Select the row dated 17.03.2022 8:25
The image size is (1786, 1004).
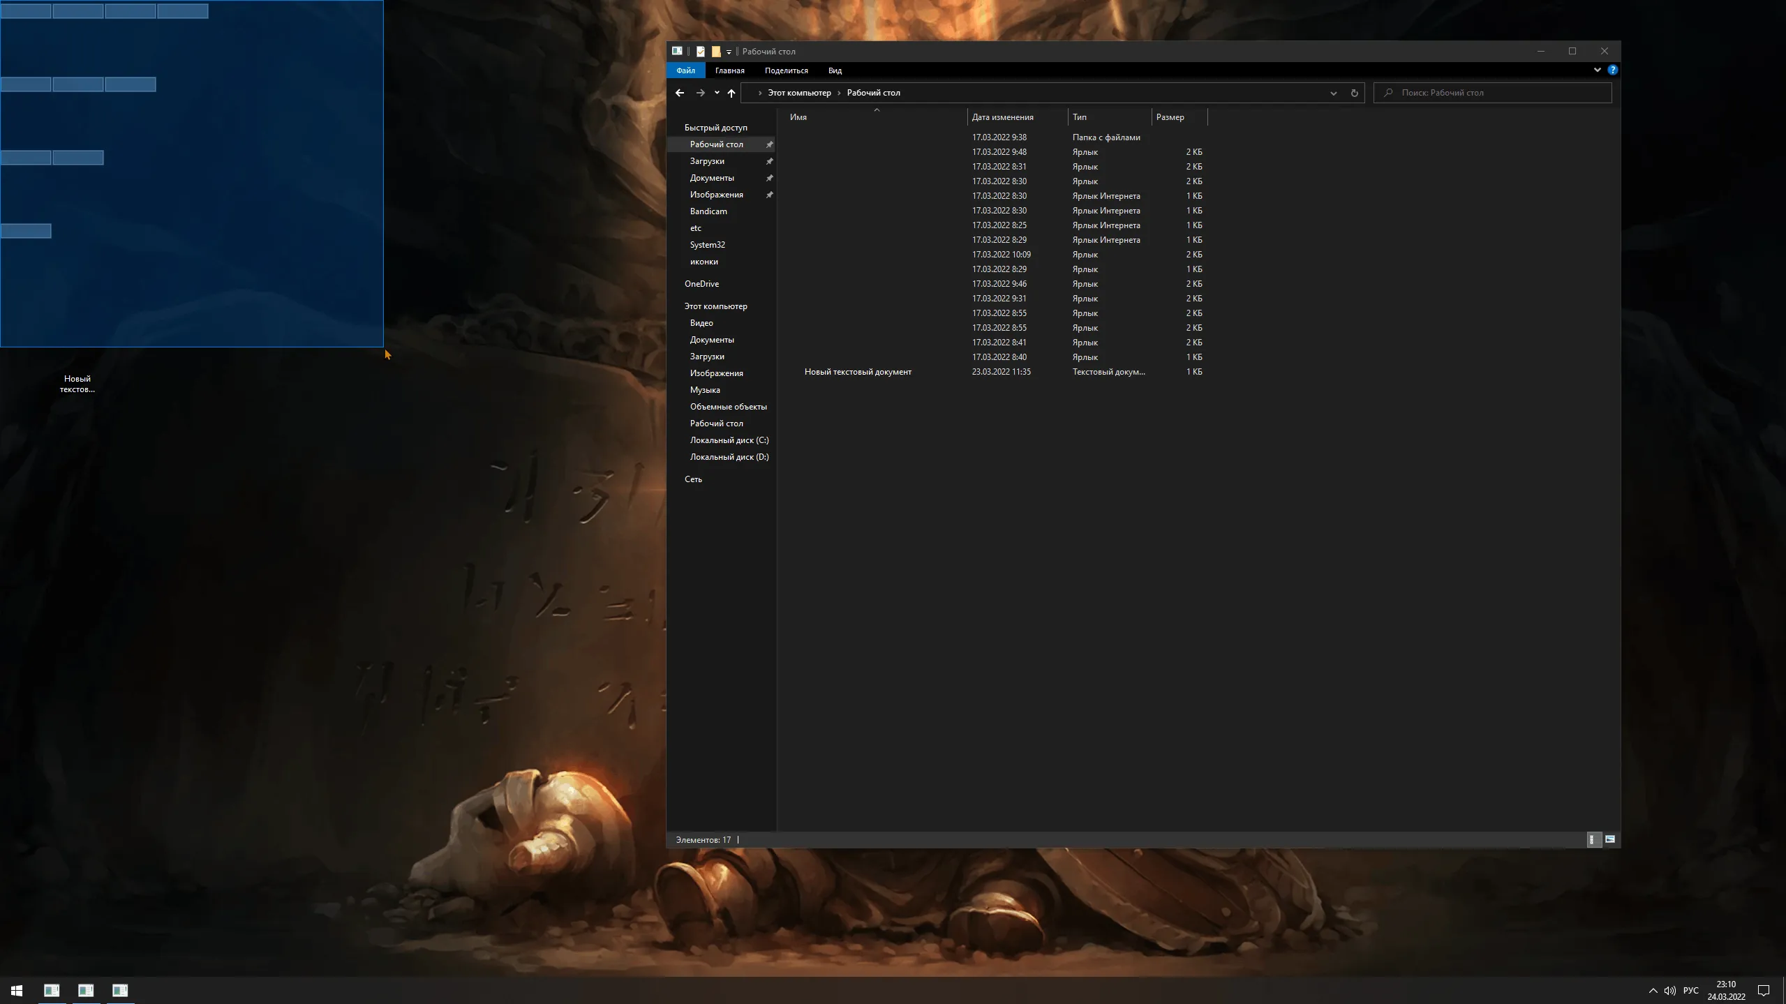997,225
